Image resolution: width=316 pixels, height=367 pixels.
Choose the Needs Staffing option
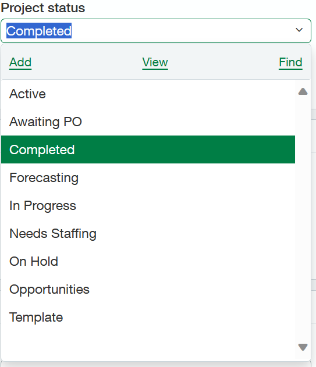click(x=148, y=233)
